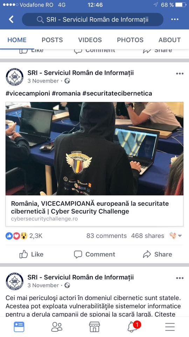This screenshot has height=337, width=189.
Task: Open the News Feed tab icon
Action: pyautogui.click(x=19, y=327)
